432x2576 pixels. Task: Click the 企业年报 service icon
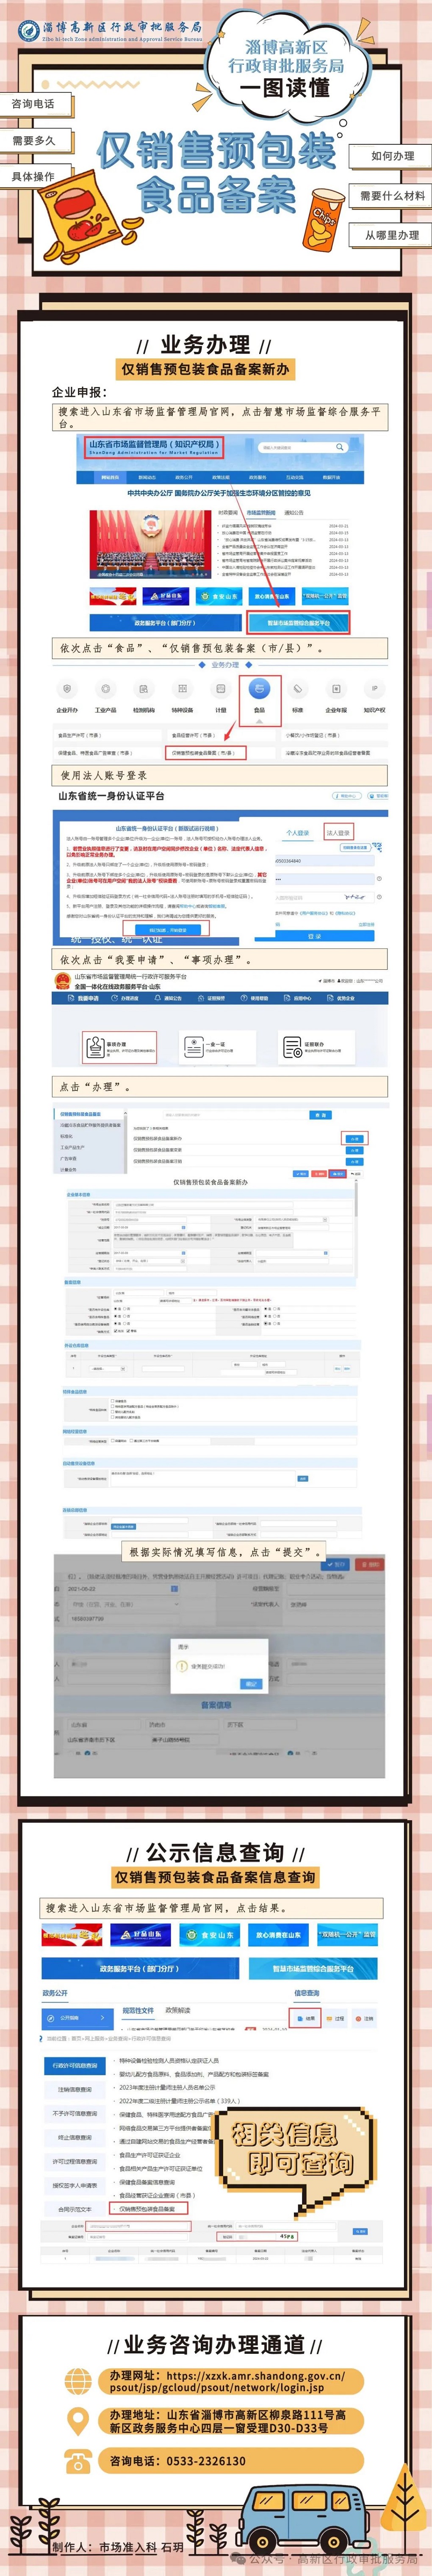[x=336, y=689]
